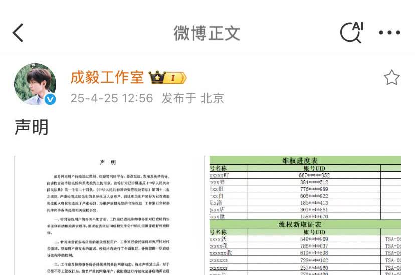415x275 pixels.
Task: Tap the UID cell 619****598
Action: click(x=314, y=253)
